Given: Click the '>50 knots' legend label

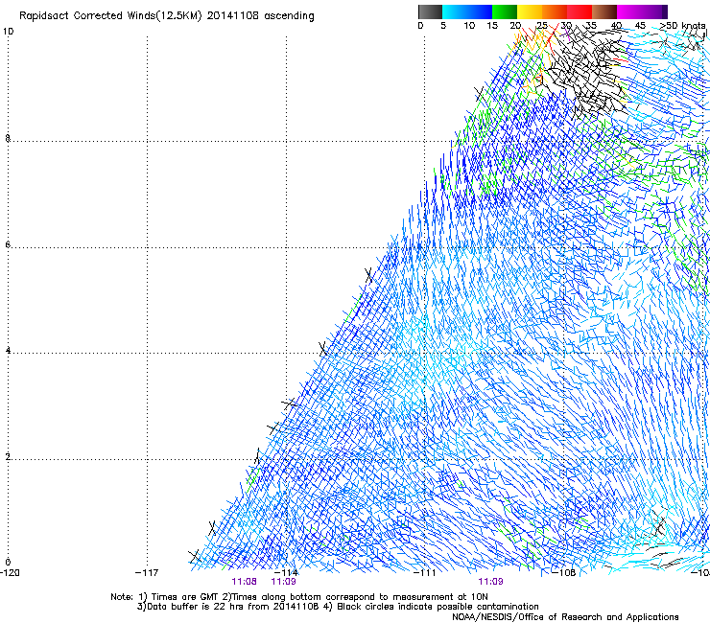Looking at the screenshot, I should tap(682, 26).
